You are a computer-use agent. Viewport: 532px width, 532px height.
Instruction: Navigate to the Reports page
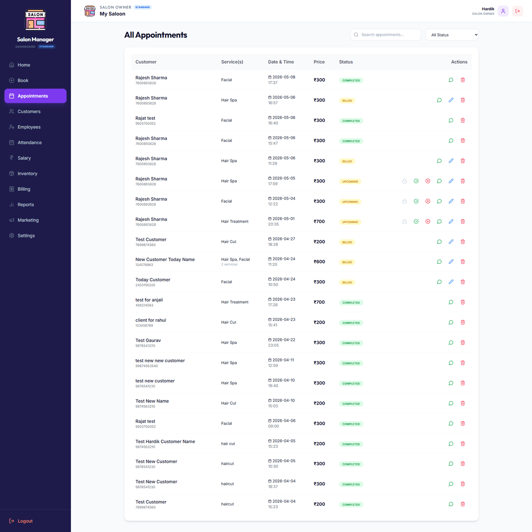click(x=35, y=204)
